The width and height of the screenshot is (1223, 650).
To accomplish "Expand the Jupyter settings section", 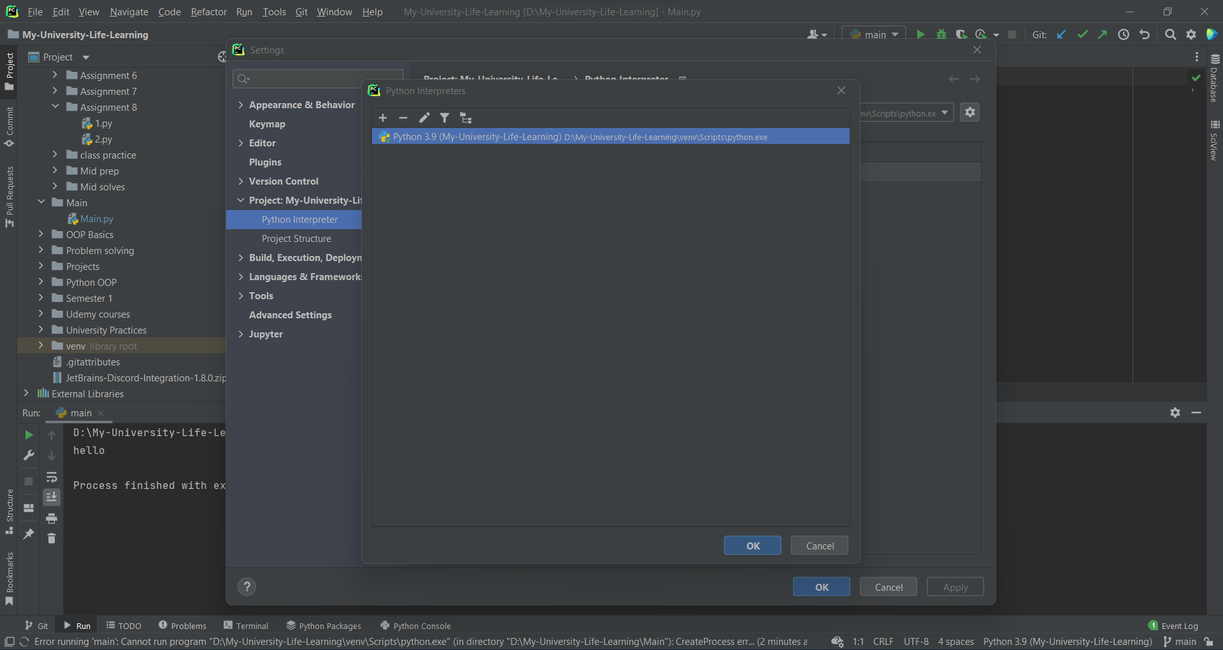I will [241, 334].
